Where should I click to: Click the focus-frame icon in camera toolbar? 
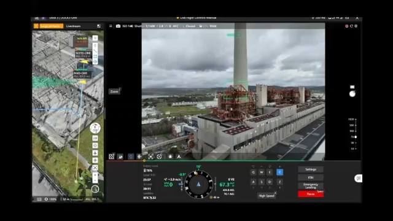(112, 157)
